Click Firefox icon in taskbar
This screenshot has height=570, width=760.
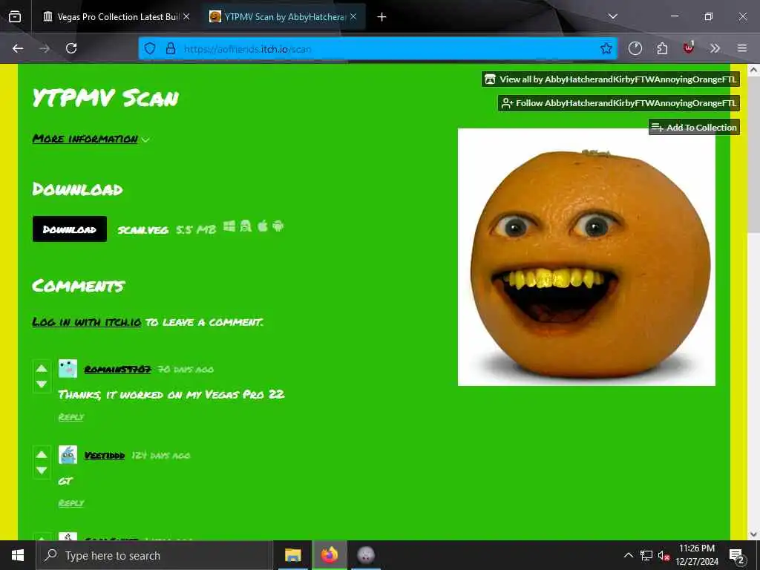(x=330, y=555)
